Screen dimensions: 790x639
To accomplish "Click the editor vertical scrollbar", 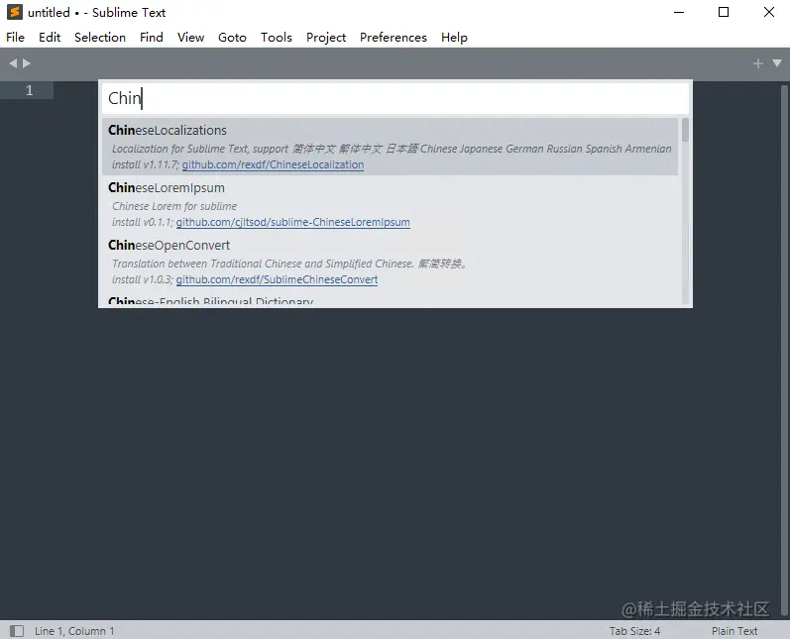I will pyautogui.click(x=783, y=350).
